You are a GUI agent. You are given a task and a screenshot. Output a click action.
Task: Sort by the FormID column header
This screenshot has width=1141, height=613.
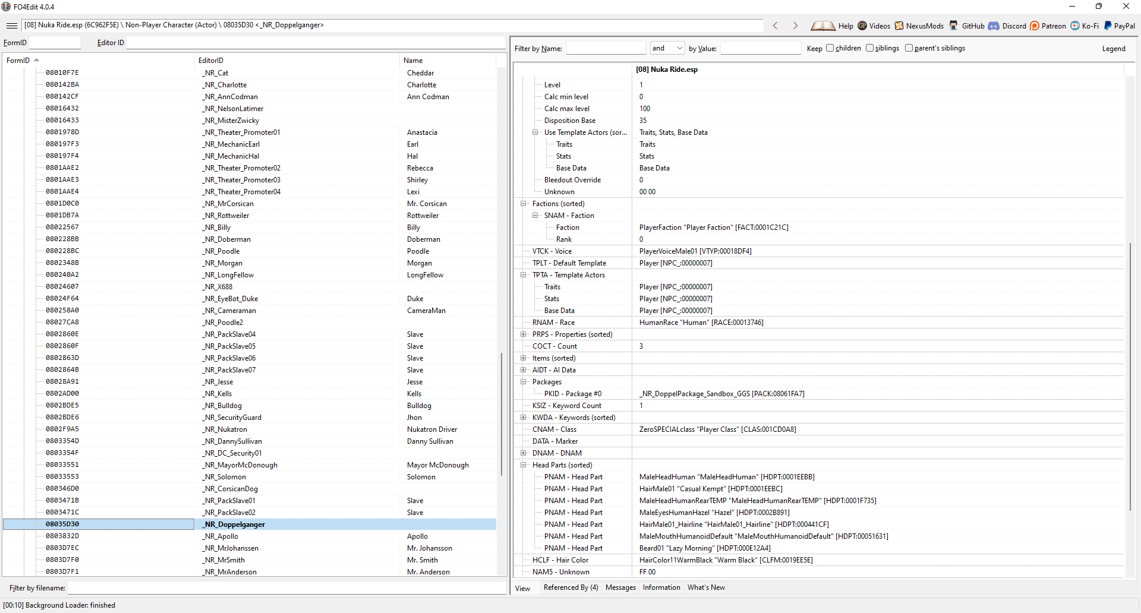click(x=99, y=61)
